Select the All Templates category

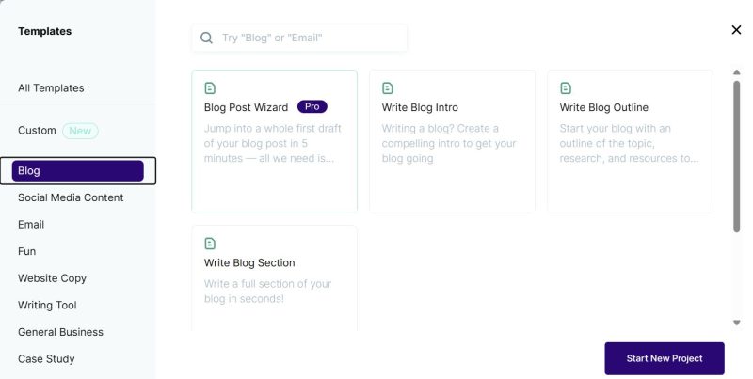tap(51, 88)
